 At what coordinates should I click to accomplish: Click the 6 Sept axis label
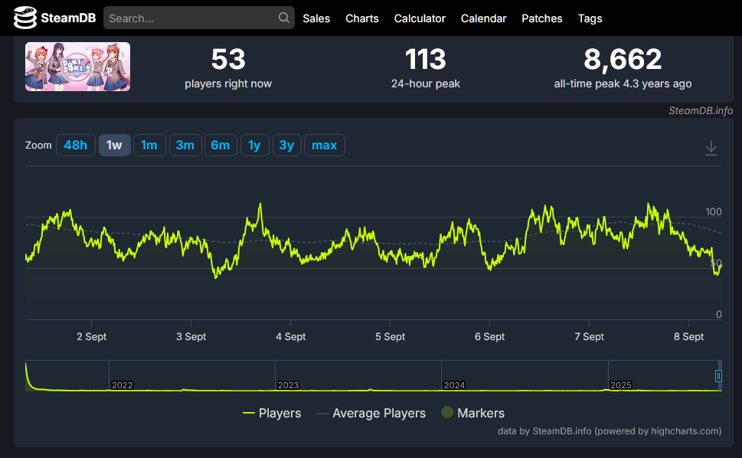tap(490, 336)
